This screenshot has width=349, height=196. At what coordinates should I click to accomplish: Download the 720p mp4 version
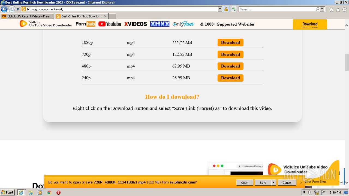coord(230,54)
